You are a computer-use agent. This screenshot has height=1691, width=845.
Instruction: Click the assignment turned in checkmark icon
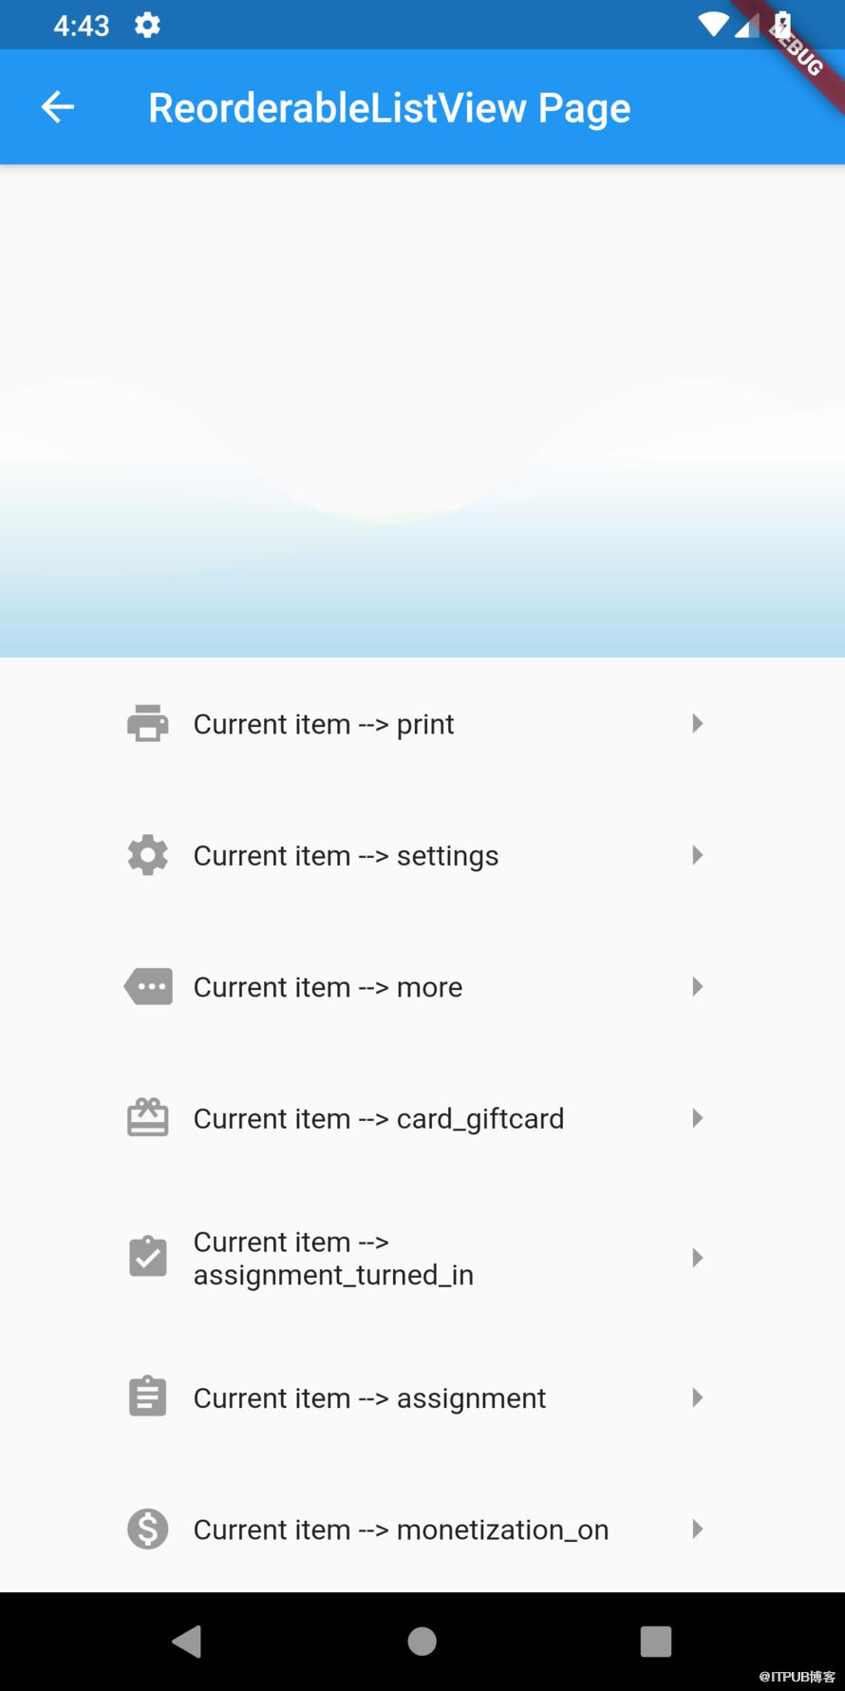pyautogui.click(x=148, y=1257)
